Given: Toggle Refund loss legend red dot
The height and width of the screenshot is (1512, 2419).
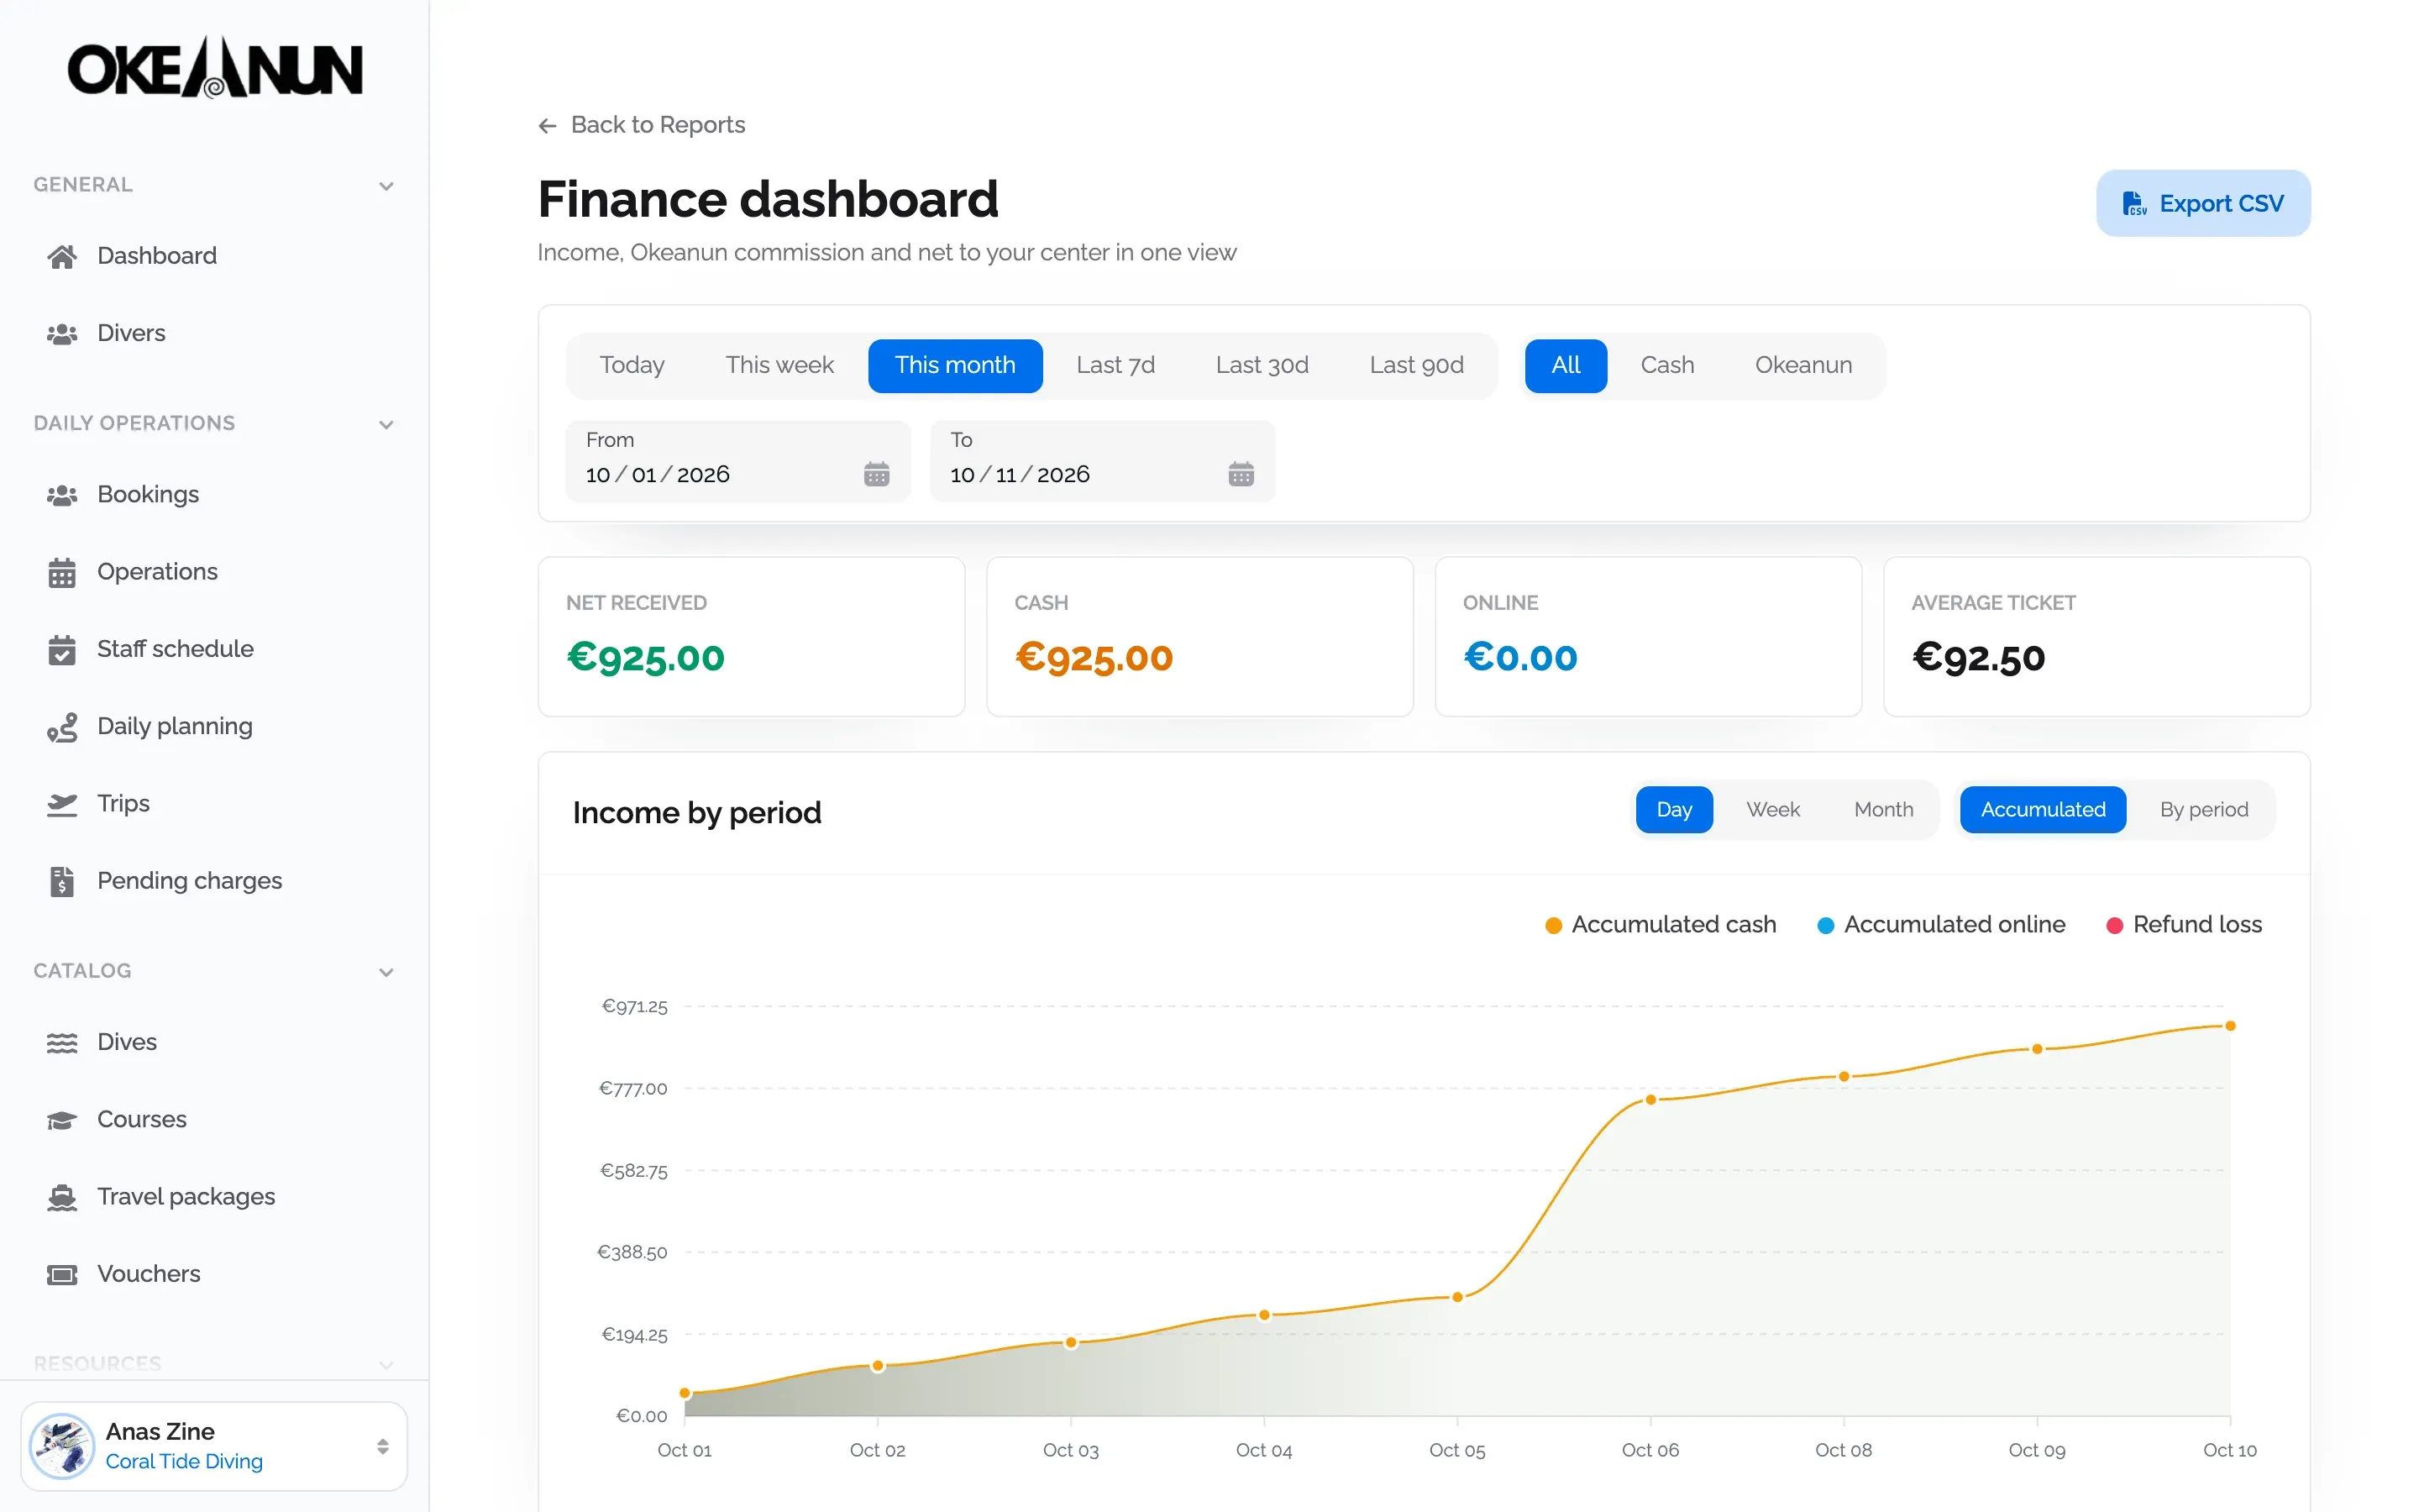Looking at the screenshot, I should pyautogui.click(x=2114, y=926).
